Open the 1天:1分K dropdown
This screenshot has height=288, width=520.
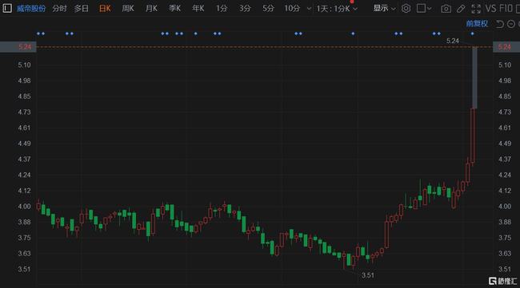click(x=337, y=9)
